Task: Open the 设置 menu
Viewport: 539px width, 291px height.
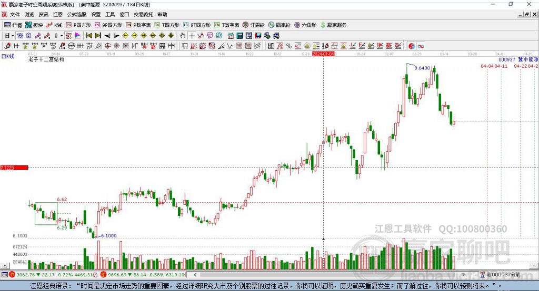Action: pos(96,14)
